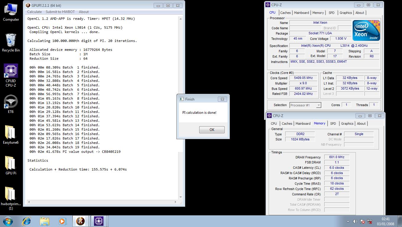
Task: Open About tab in top CPU-Z
Action: (360, 13)
